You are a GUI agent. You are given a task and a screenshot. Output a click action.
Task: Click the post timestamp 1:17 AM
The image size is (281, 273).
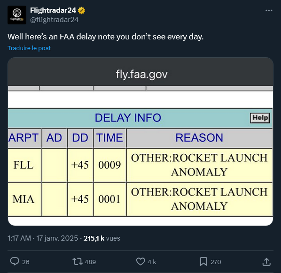19,238
